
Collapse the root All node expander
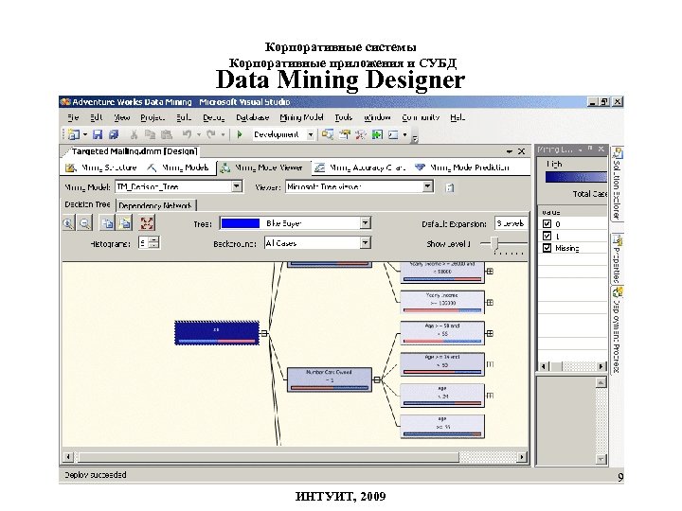click(x=264, y=333)
